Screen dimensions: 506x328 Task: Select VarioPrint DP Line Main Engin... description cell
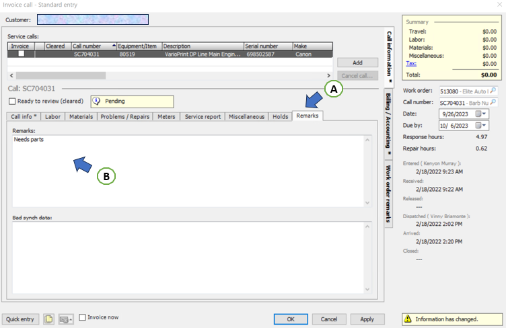click(x=203, y=54)
